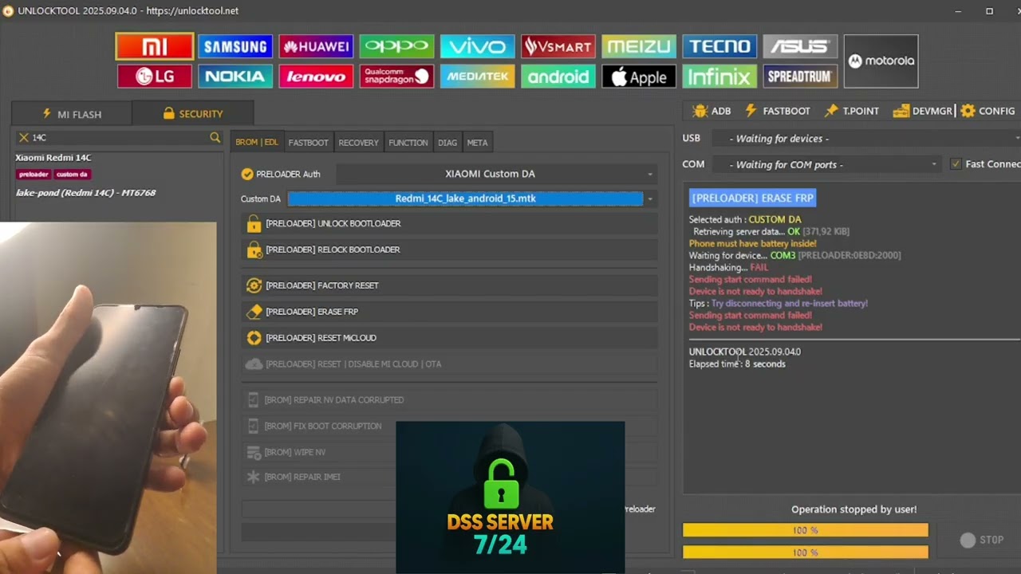Click RESET | DISABLE MI CLOUD | OTA
Image resolution: width=1021 pixels, height=574 pixels.
(449, 364)
